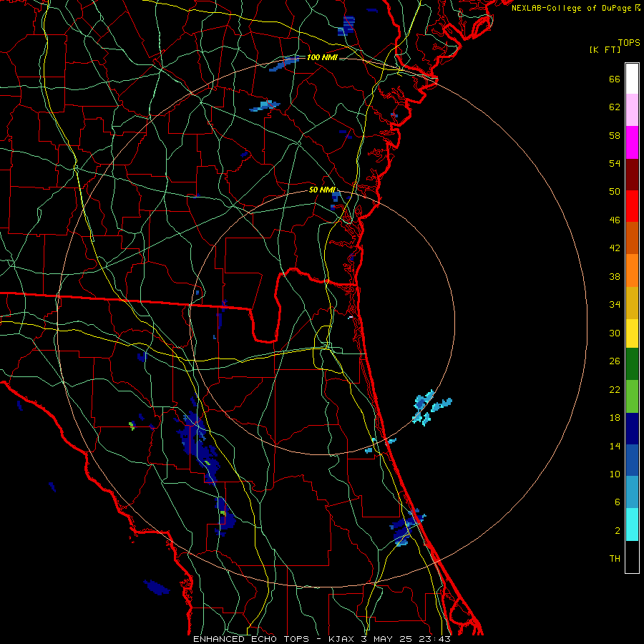Click the "30" legend value
The width and height of the screenshot is (644, 644).
coord(615,333)
